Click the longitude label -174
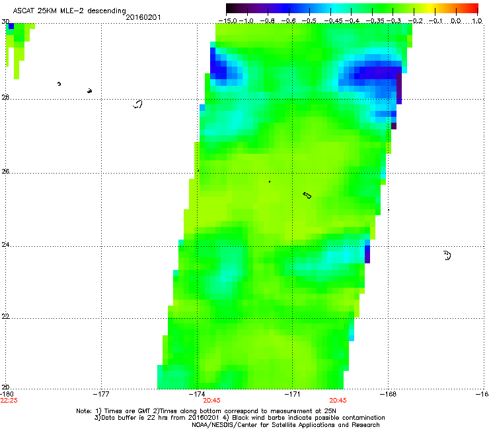489x429 pixels. tap(197, 394)
